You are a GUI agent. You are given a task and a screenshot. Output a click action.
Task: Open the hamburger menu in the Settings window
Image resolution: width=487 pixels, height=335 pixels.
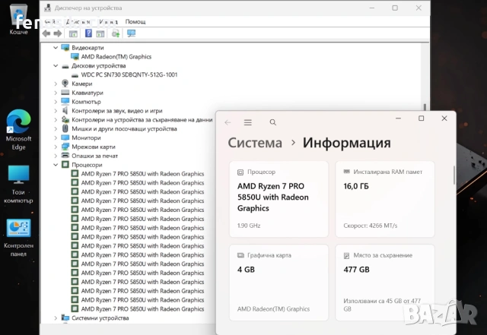(248, 122)
